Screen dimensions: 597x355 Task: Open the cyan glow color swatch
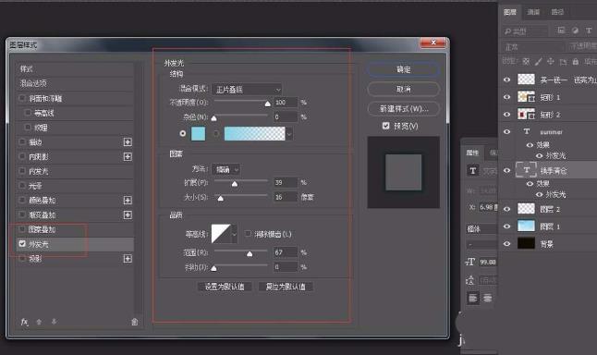tap(198, 134)
